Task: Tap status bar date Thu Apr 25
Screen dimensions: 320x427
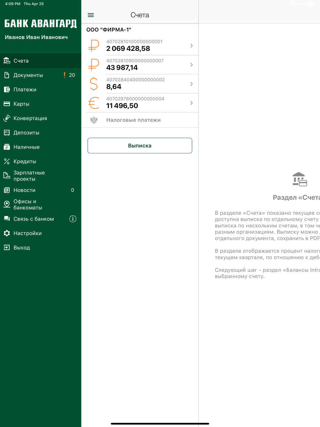Action: coord(34,4)
